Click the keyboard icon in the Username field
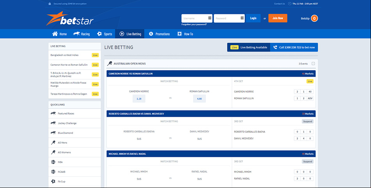 coord(209,18)
